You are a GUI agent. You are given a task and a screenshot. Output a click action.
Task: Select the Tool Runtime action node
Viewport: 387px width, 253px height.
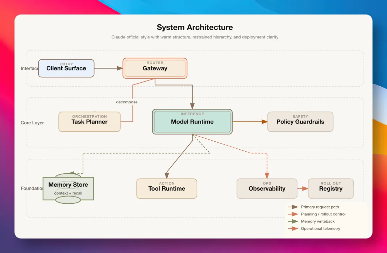[x=167, y=188]
